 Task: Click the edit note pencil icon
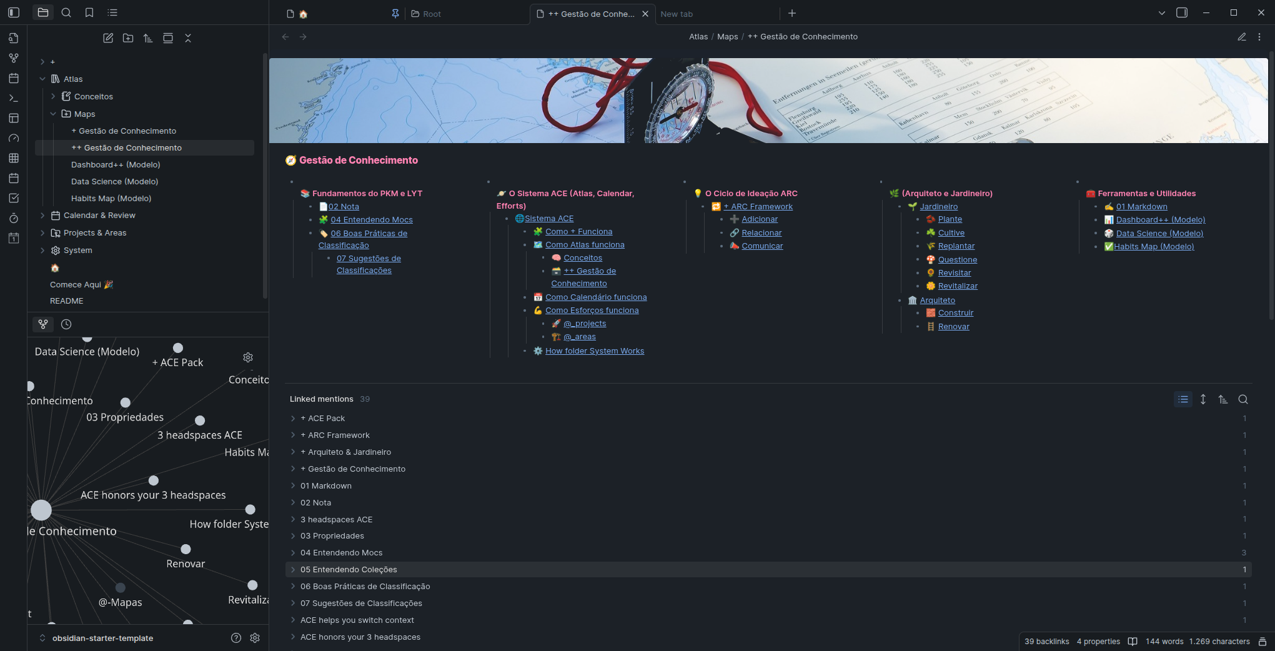pos(1241,37)
